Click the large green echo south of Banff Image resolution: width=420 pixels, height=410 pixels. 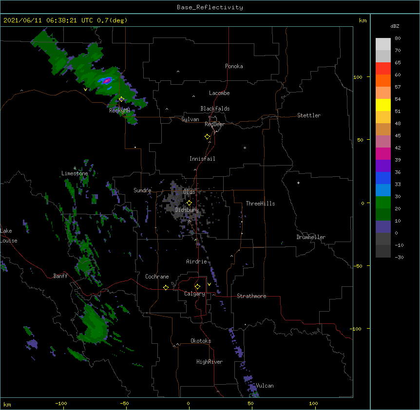(x=95, y=325)
